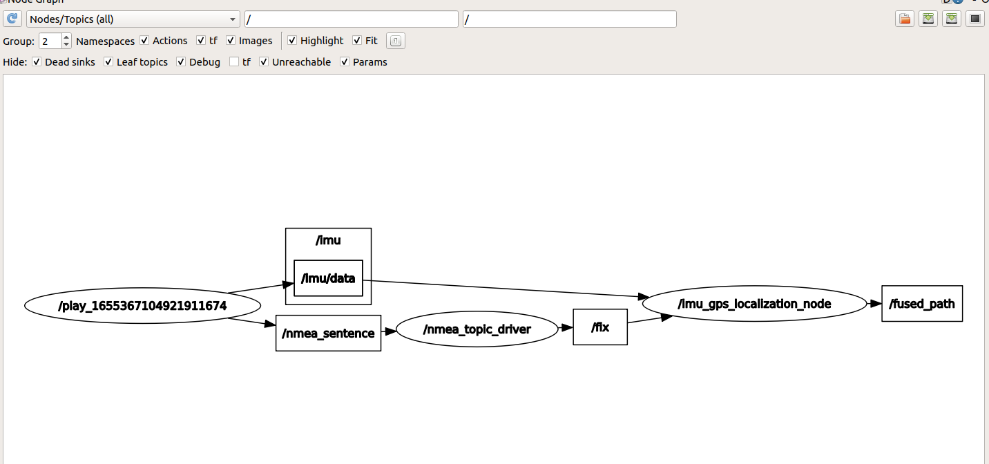Image resolution: width=989 pixels, height=464 pixels.
Task: Click the Group number field
Action: point(50,41)
